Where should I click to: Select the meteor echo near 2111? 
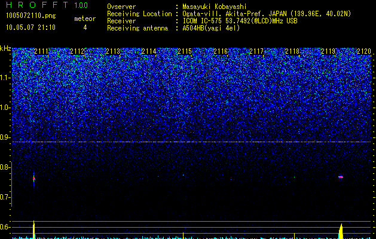click(34, 179)
